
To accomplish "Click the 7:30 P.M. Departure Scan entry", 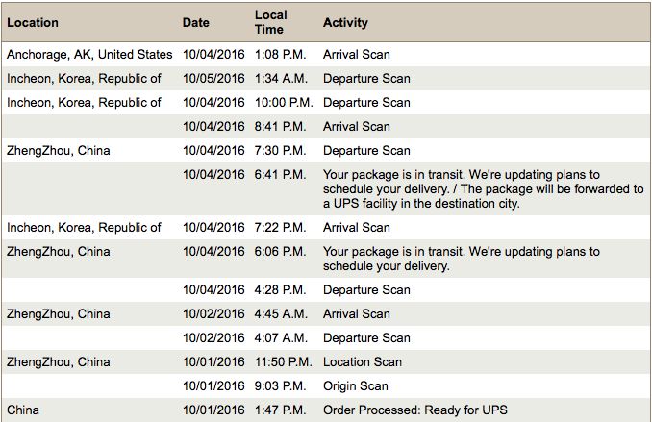I will click(366, 151).
